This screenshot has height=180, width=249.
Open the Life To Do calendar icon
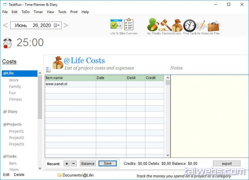[x=116, y=25]
